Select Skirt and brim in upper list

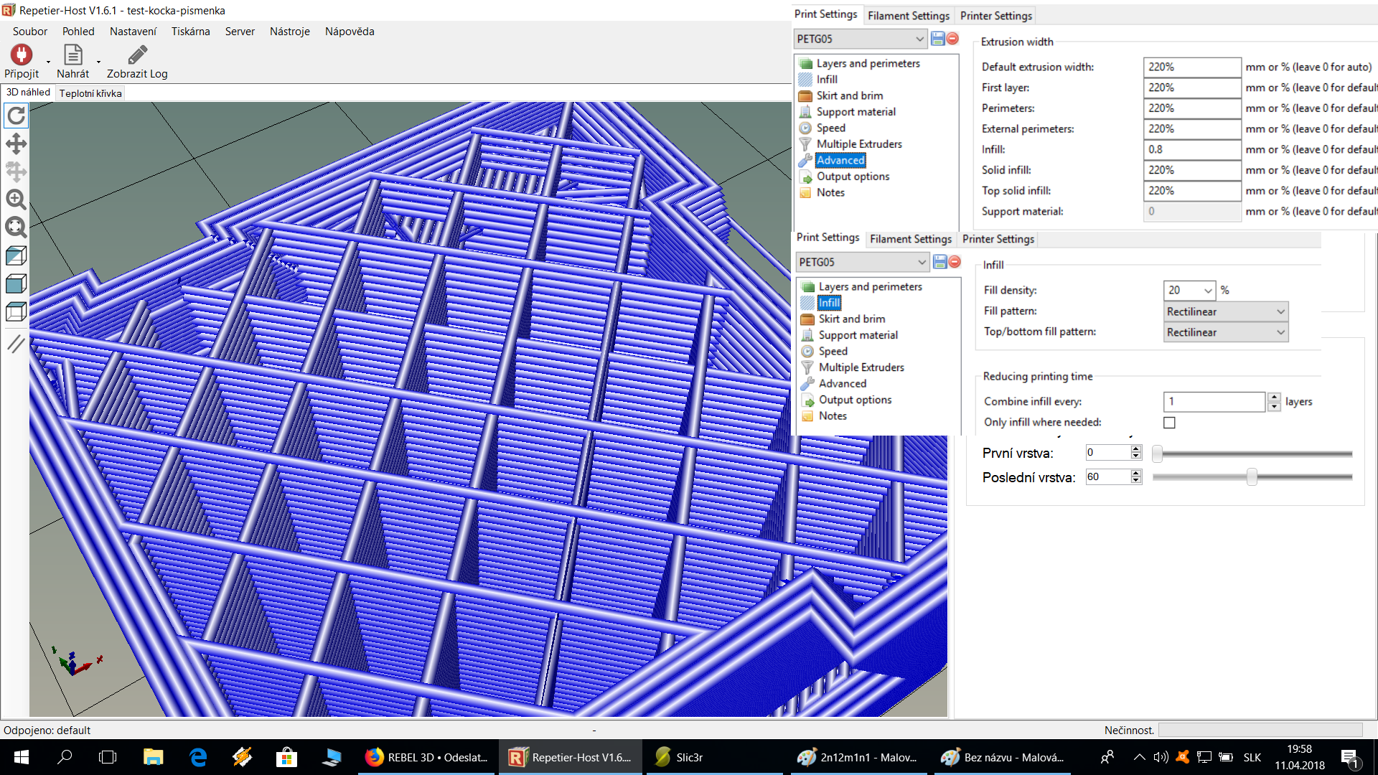849,95
